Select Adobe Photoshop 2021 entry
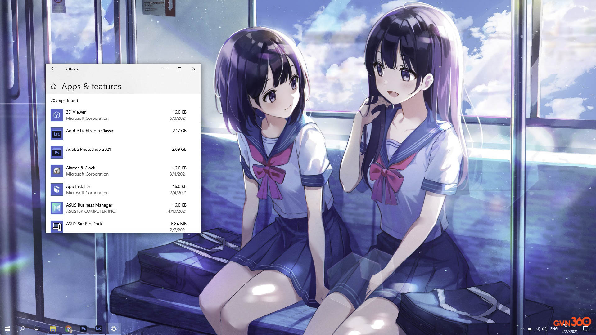Viewport: 596px width, 335px height. coord(123,152)
